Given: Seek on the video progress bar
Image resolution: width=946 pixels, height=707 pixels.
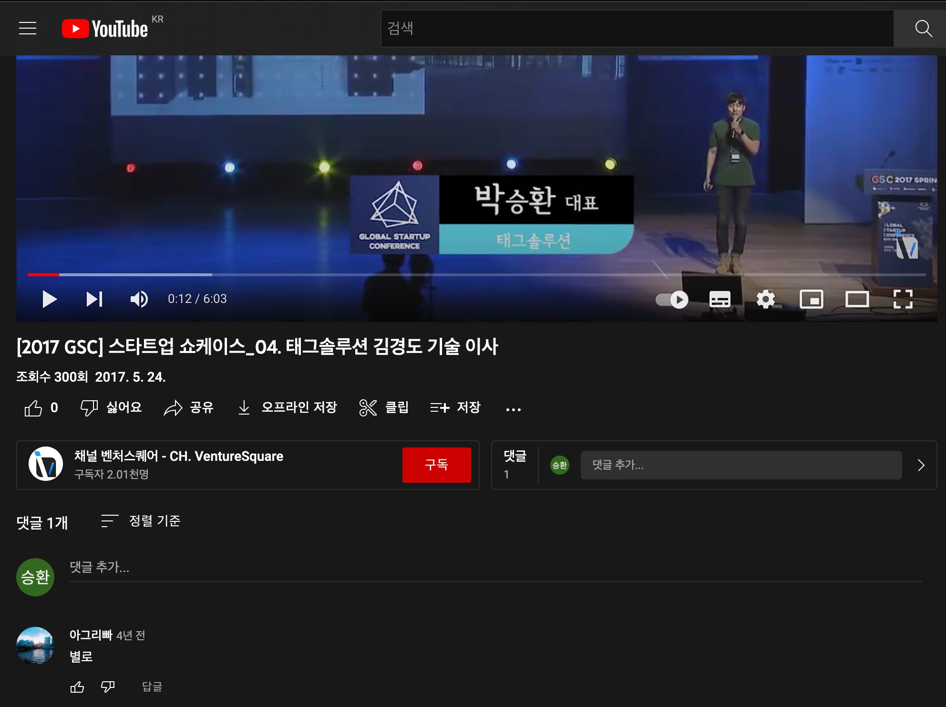Looking at the screenshot, I should coord(477,275).
